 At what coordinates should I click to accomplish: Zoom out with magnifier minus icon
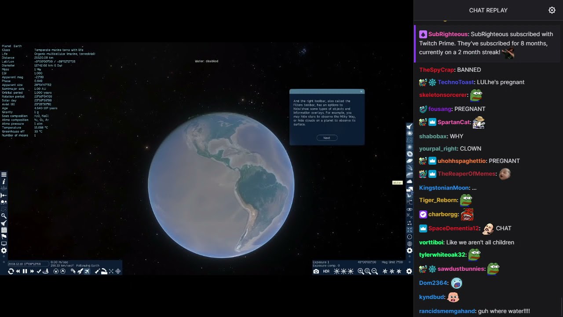click(375, 271)
